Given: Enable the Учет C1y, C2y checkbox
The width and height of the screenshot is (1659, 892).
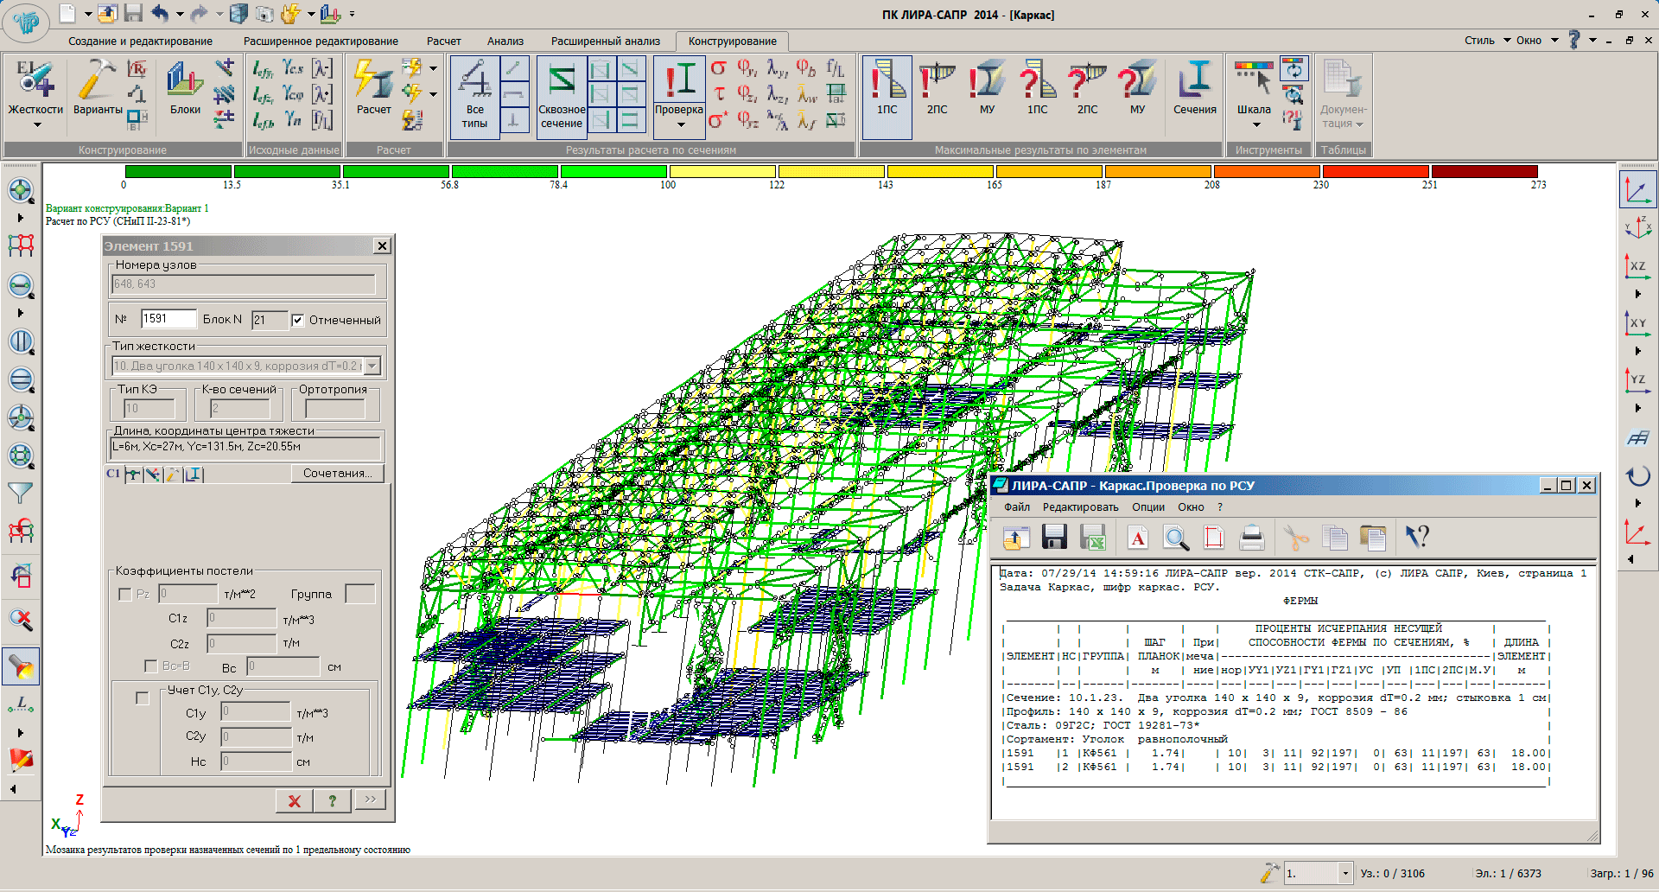Looking at the screenshot, I should [143, 698].
